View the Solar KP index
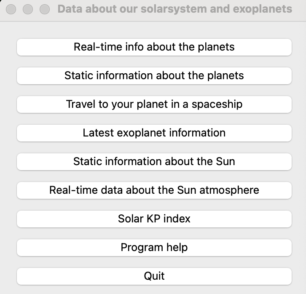The width and height of the screenshot is (306, 294). pos(154,219)
